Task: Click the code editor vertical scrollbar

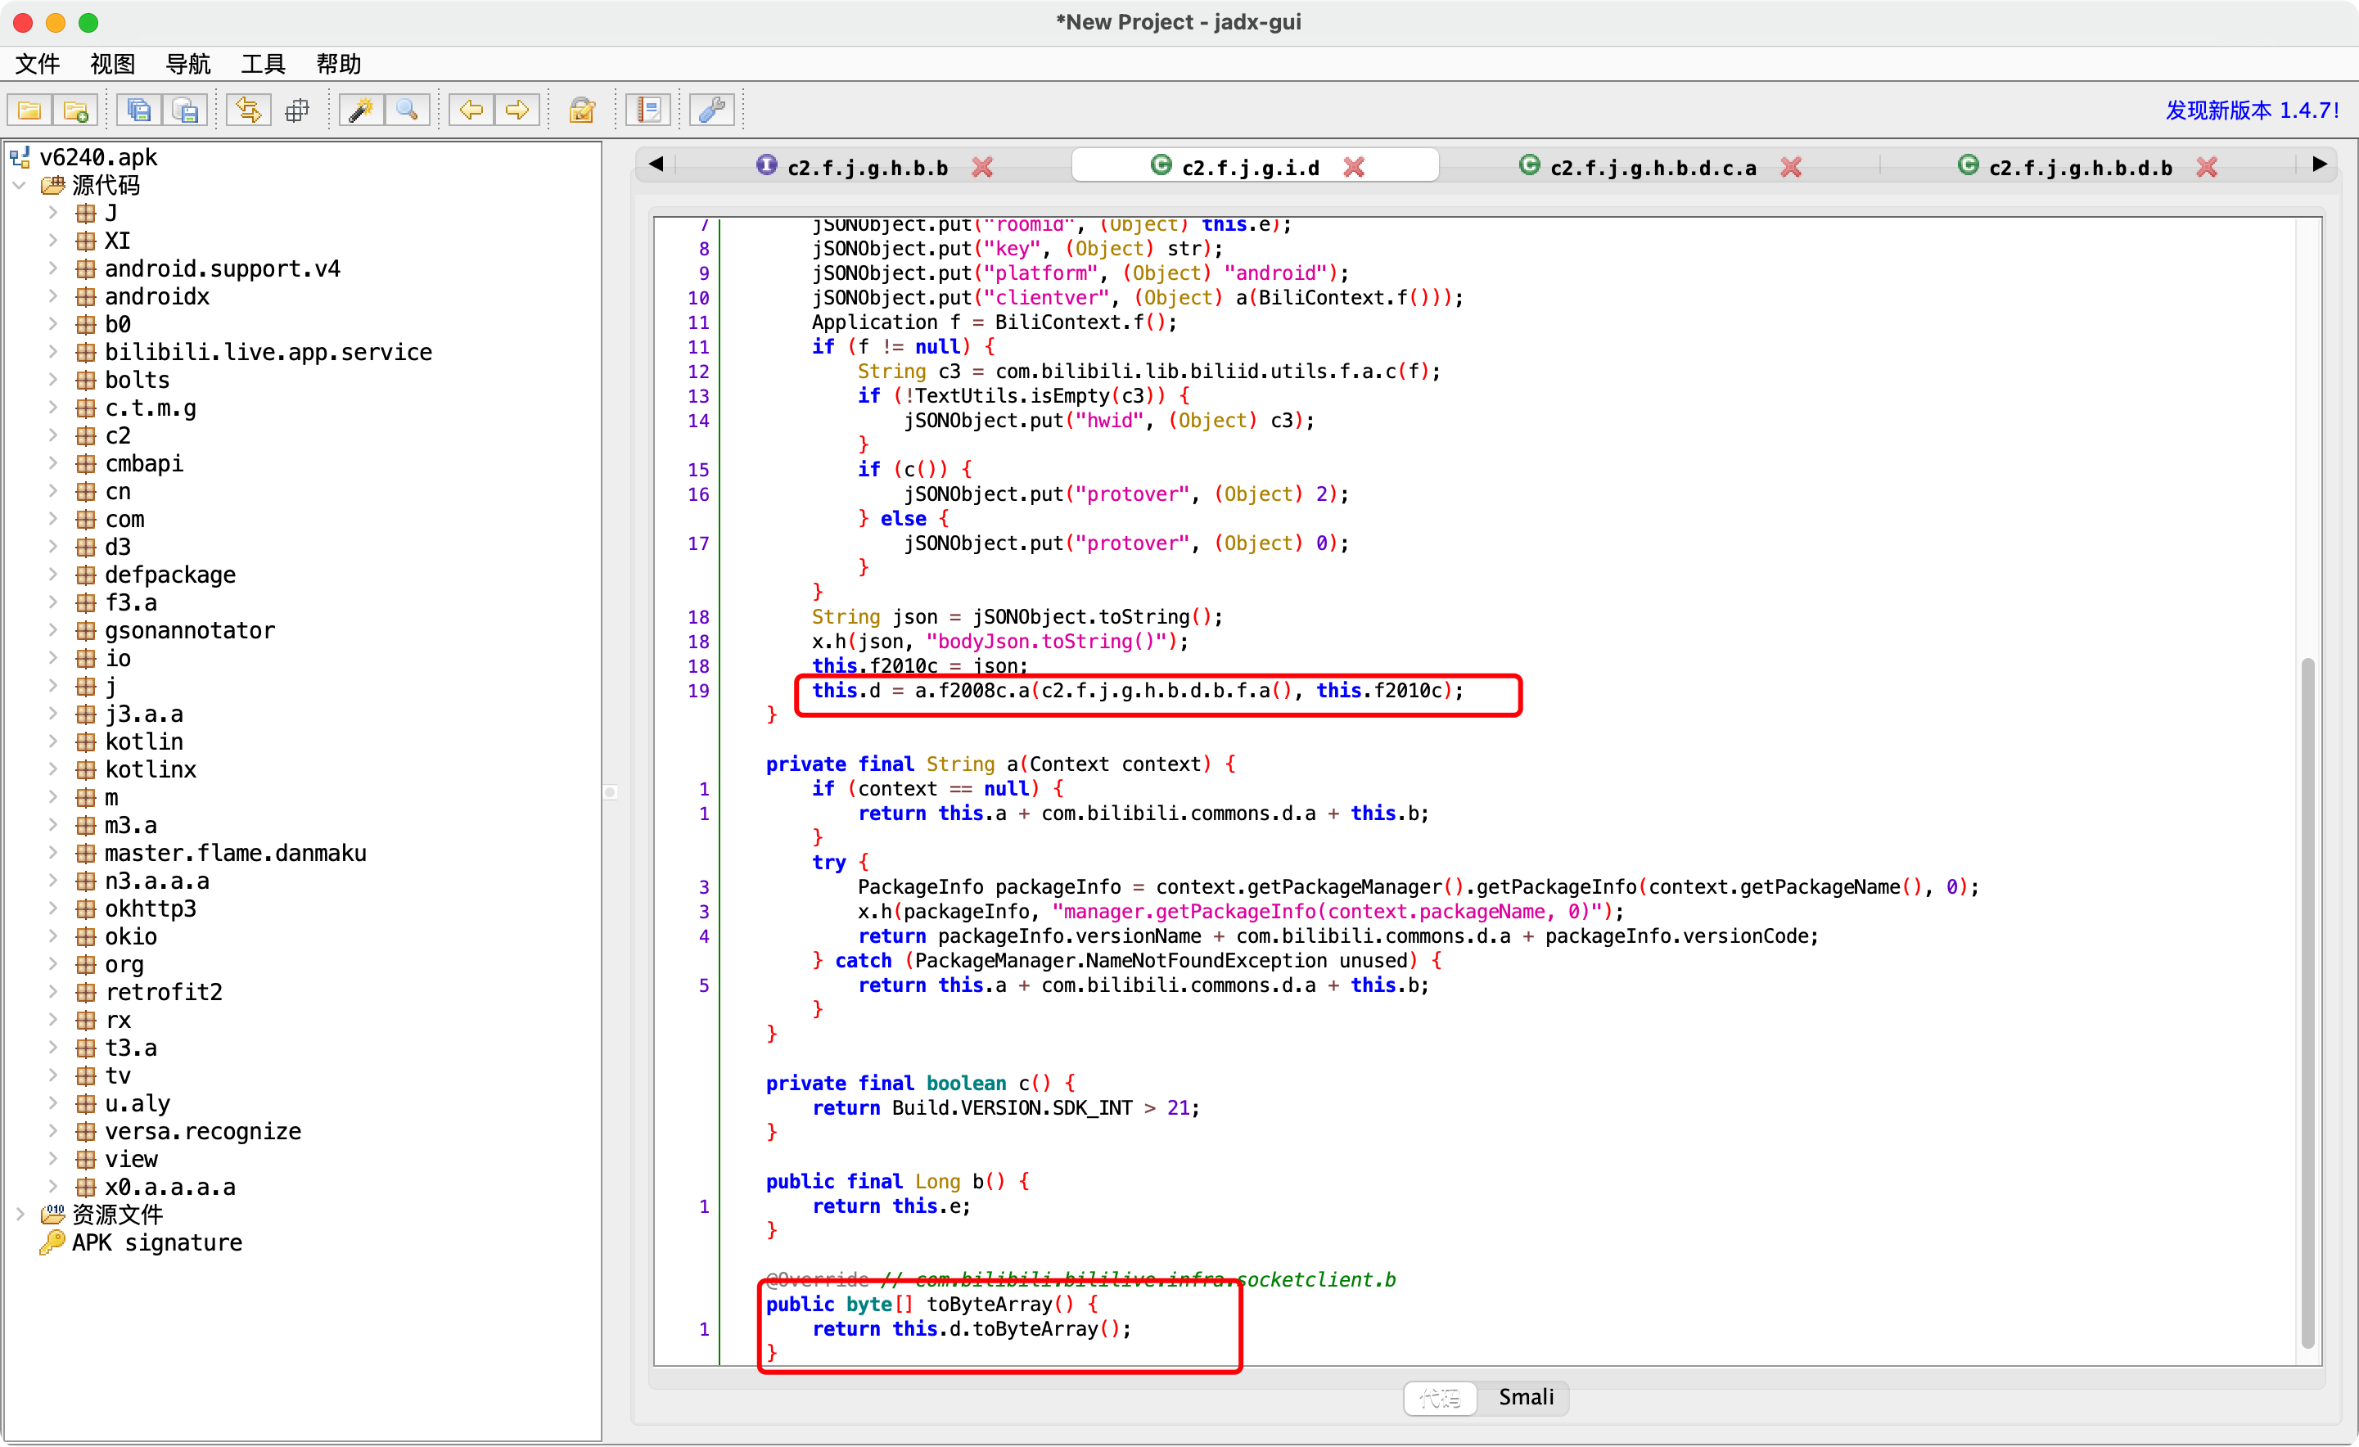Action: click(x=2307, y=1001)
